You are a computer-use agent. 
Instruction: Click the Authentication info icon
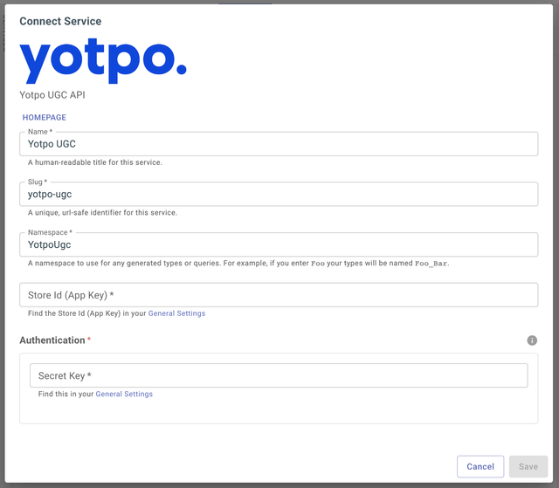[x=532, y=340]
